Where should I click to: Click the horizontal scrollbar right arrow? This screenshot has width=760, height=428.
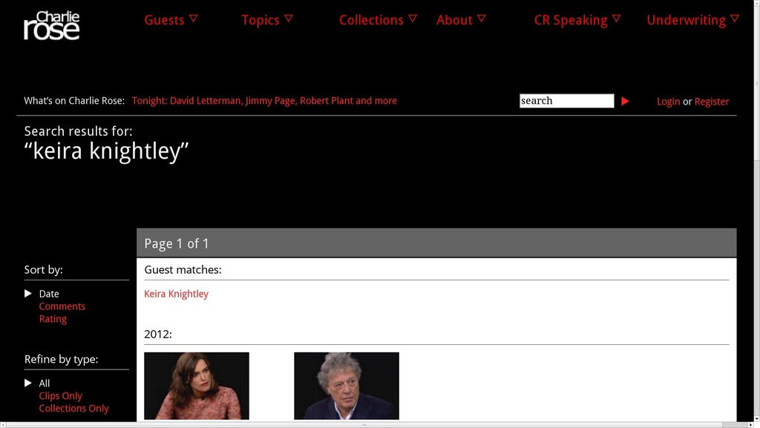point(750,425)
